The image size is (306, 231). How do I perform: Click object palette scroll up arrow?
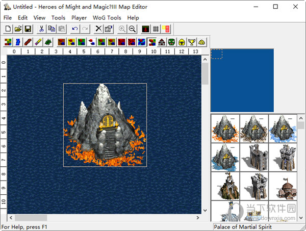[x=301, y=118]
